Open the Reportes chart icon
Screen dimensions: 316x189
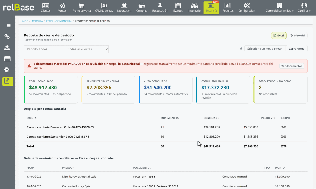(x=228, y=5)
